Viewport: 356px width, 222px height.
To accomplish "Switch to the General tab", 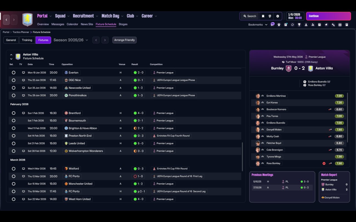I will (11, 40).
